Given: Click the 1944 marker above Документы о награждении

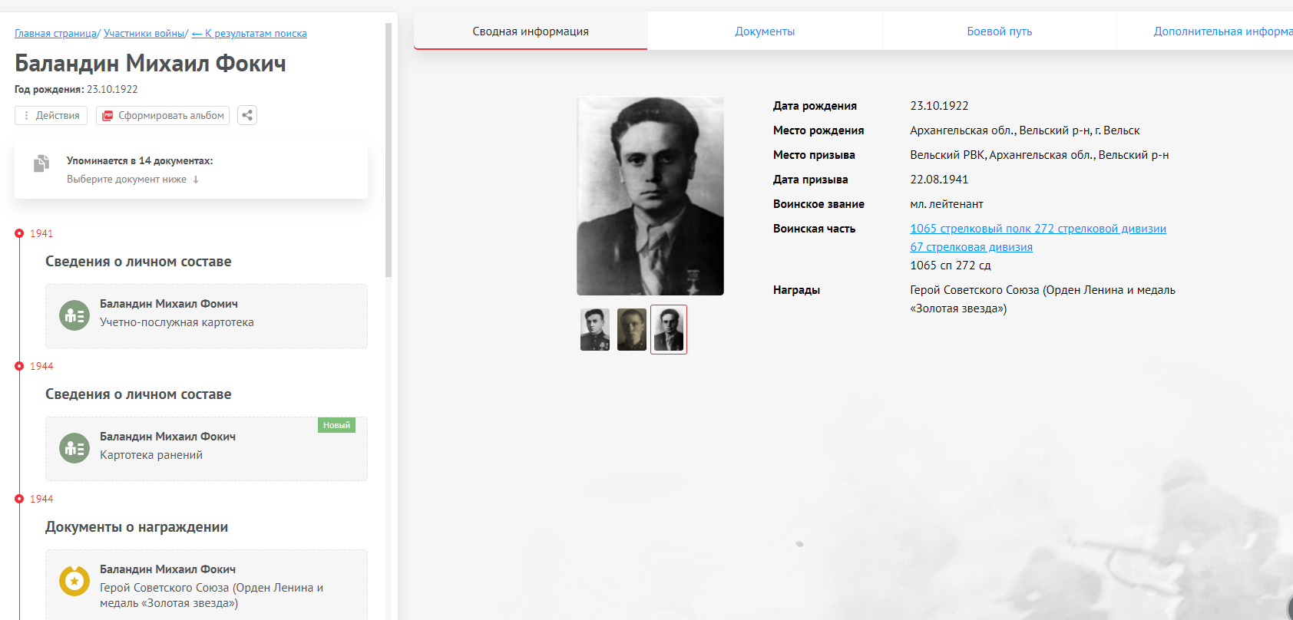Looking at the screenshot, I should click(x=19, y=499).
